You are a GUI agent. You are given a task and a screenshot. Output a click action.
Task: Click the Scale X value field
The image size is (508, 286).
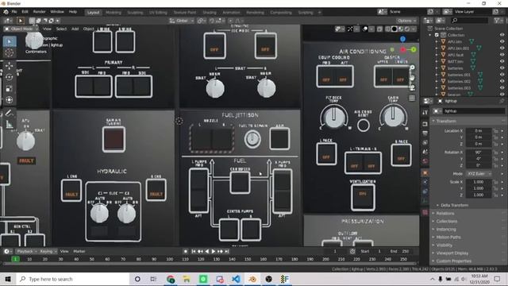click(479, 182)
